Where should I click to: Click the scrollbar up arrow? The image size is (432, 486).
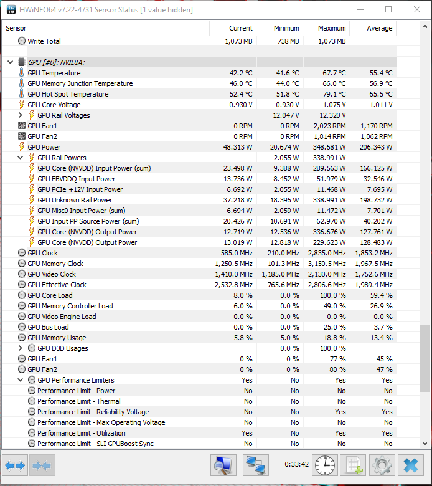(425, 27)
